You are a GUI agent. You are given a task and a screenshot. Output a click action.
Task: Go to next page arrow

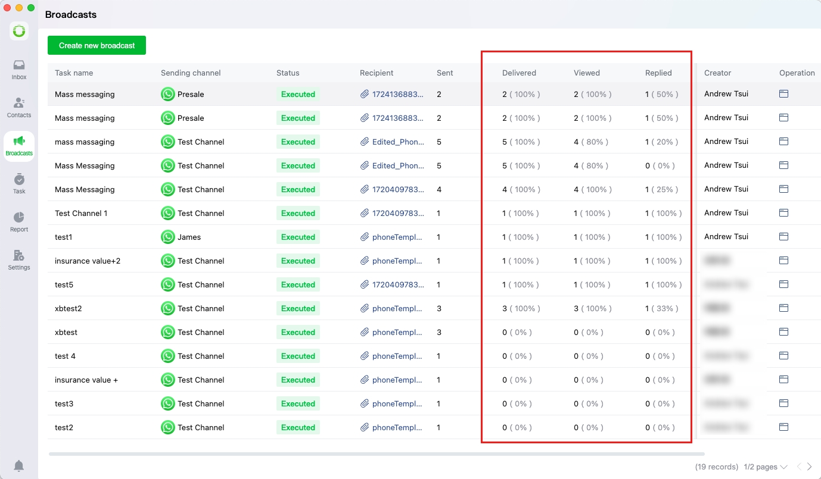pos(809,467)
